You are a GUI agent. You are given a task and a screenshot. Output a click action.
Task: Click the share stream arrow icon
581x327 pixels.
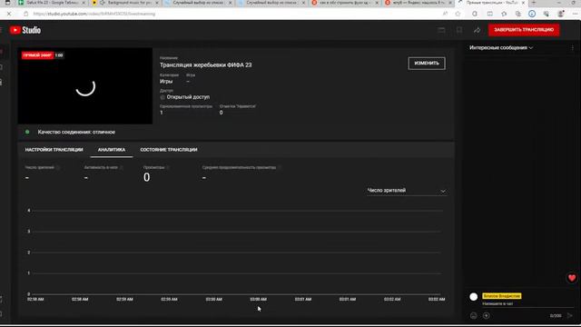pos(477,30)
